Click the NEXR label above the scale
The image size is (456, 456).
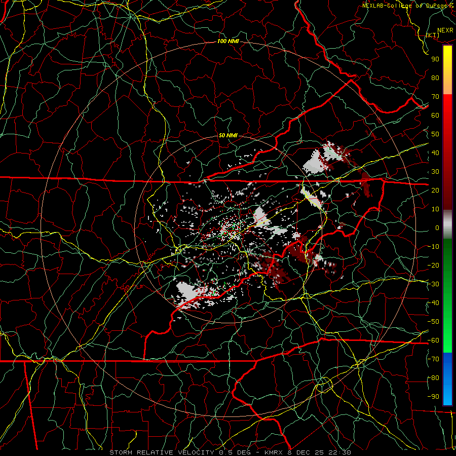click(x=445, y=30)
